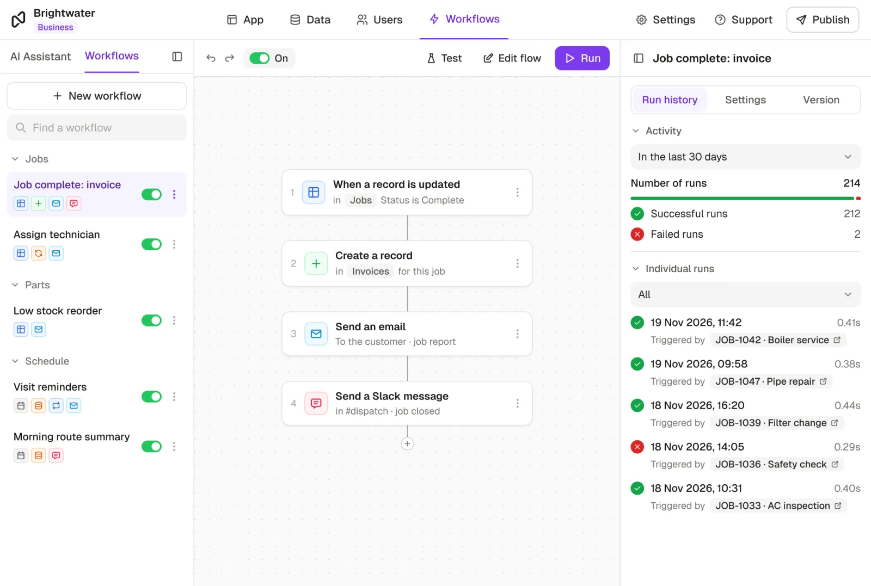Screen dimensions: 871x586
Task: Open options menu on When a record is updated step
Action: [x=517, y=192]
